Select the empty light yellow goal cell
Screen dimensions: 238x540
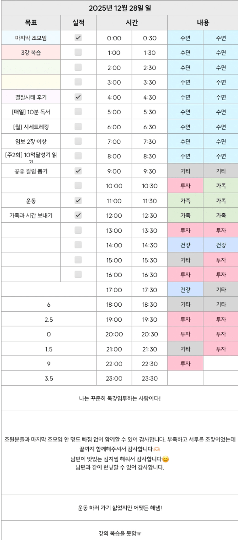(31, 82)
